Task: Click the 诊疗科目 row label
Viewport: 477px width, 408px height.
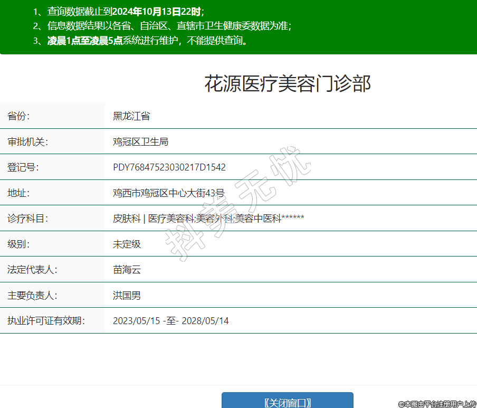Action: tap(28, 219)
